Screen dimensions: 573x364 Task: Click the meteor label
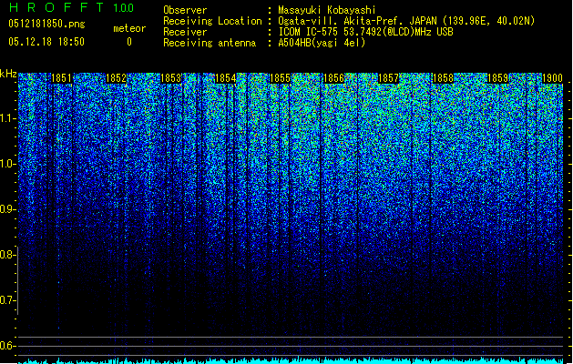pos(129,28)
